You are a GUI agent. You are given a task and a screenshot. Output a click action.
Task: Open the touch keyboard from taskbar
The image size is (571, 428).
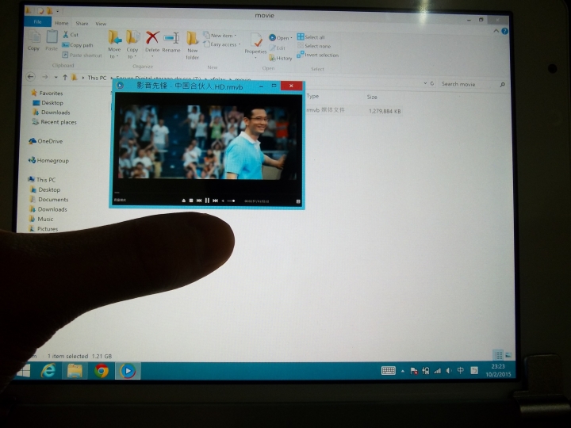click(388, 370)
